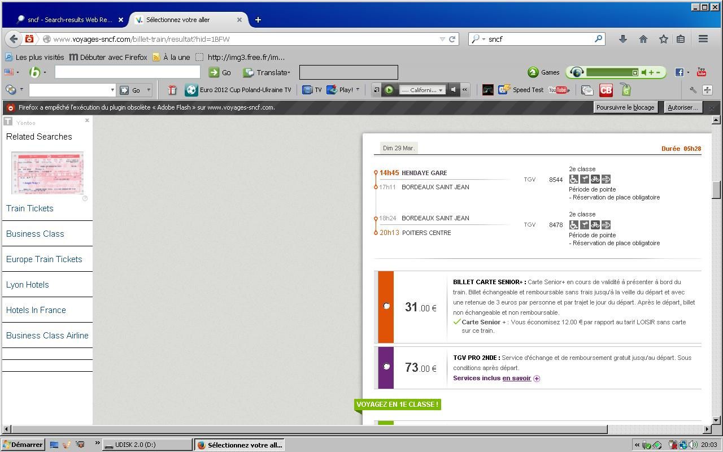Click bicycle service icon for TGV 8478
Image resolution: width=723 pixels, height=452 pixels.
[595, 225]
